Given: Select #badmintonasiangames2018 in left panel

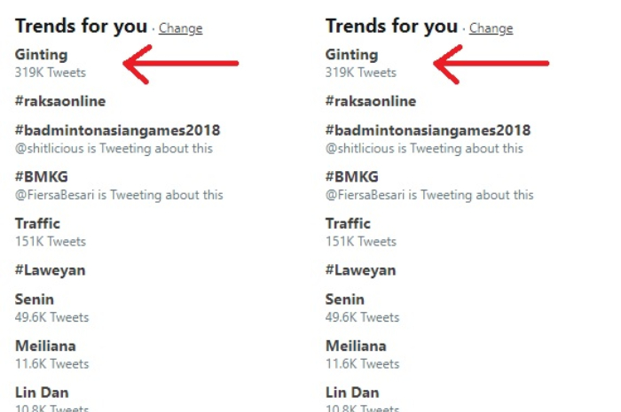Looking at the screenshot, I should 117,130.
